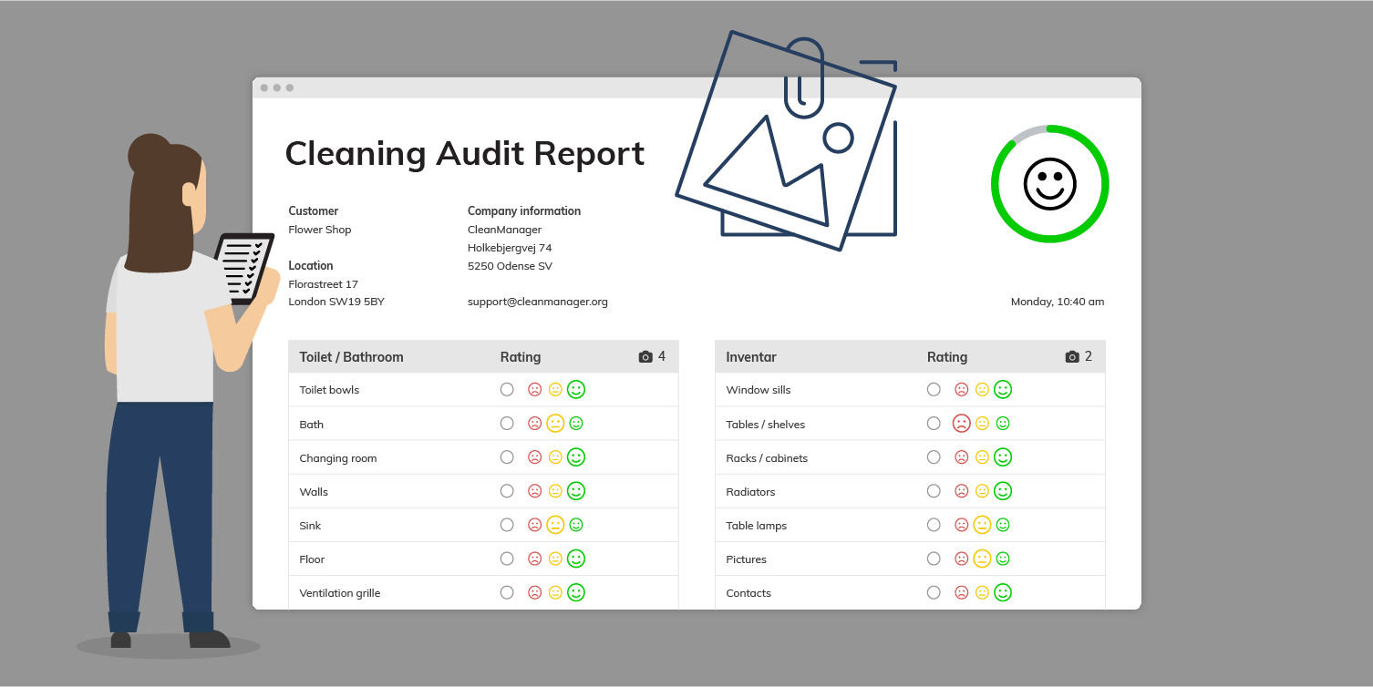The image size is (1373, 687).
Task: Select the green smiley for Racks / cabinets
Action: [1003, 456]
